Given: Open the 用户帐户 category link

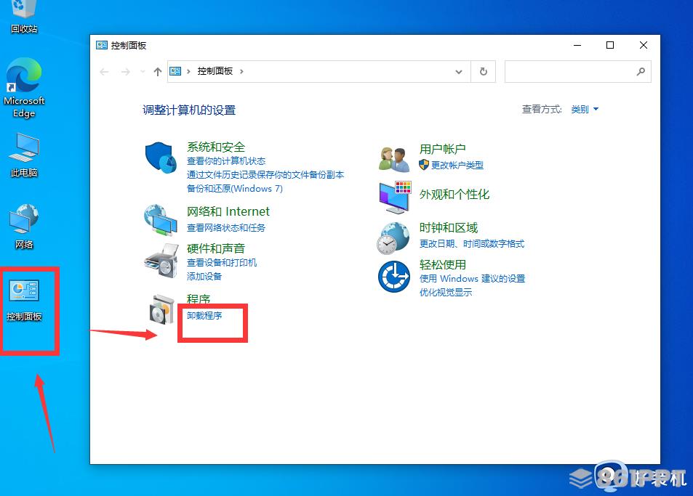Looking at the screenshot, I should click(x=442, y=149).
